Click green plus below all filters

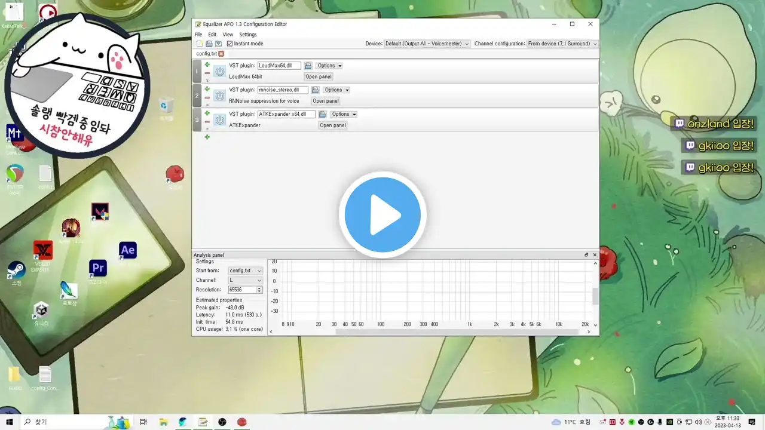[x=207, y=137]
